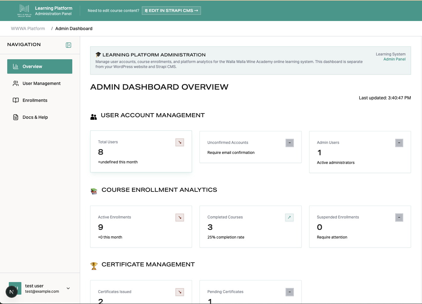
Task: Expand the test user account menu chevron
Action: click(68, 288)
